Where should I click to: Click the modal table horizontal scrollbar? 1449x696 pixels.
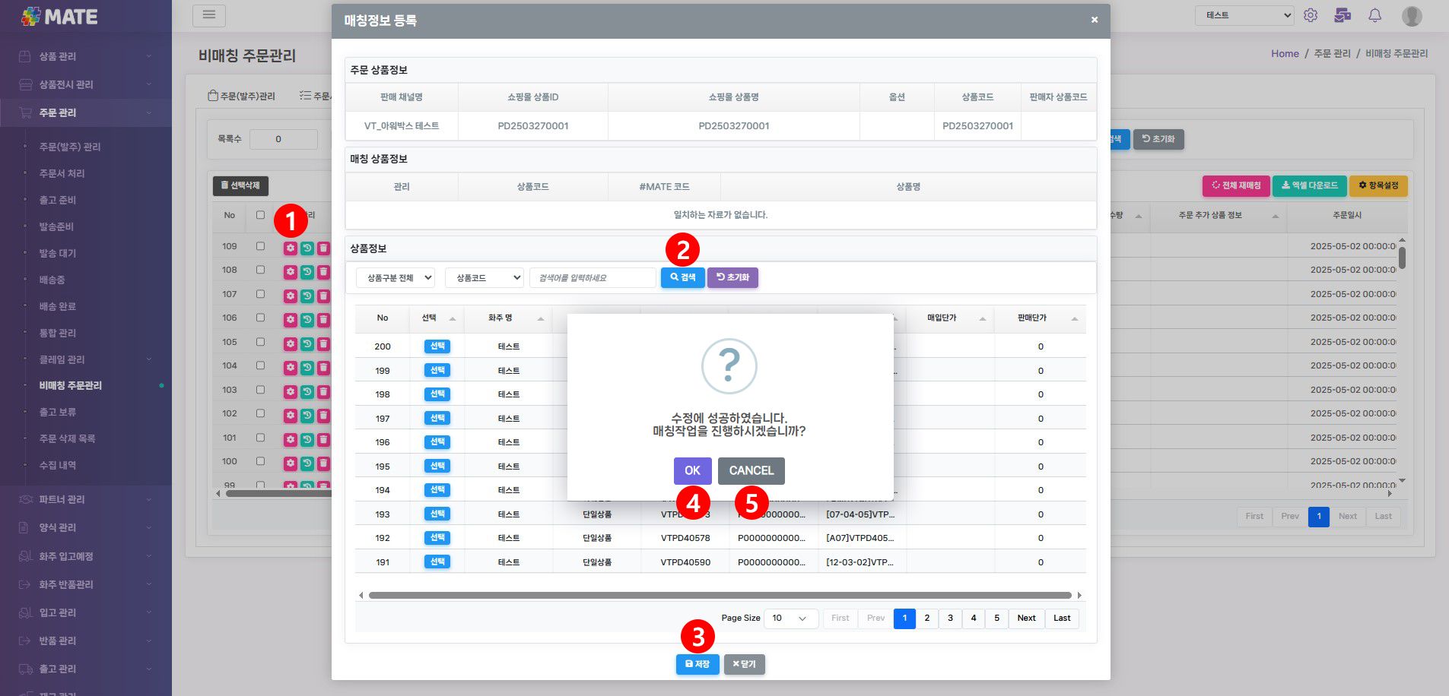(720, 596)
